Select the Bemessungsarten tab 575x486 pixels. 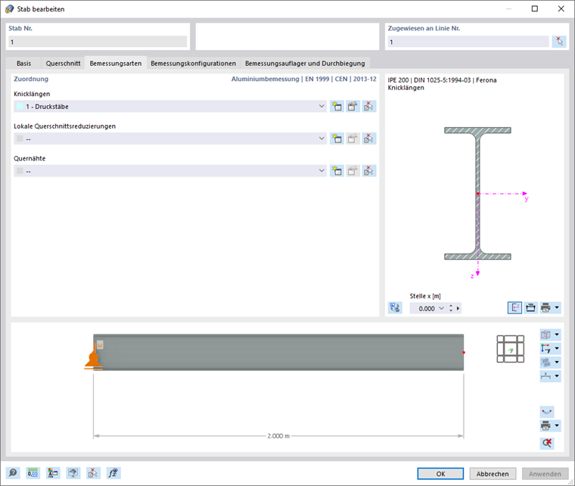click(x=116, y=63)
